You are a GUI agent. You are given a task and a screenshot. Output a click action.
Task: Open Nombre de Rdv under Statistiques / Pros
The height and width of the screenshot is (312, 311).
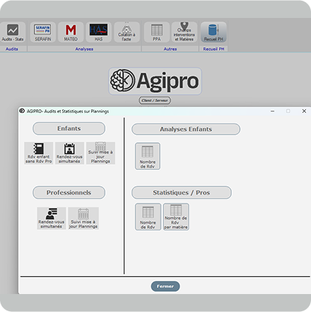pyautogui.click(x=148, y=217)
